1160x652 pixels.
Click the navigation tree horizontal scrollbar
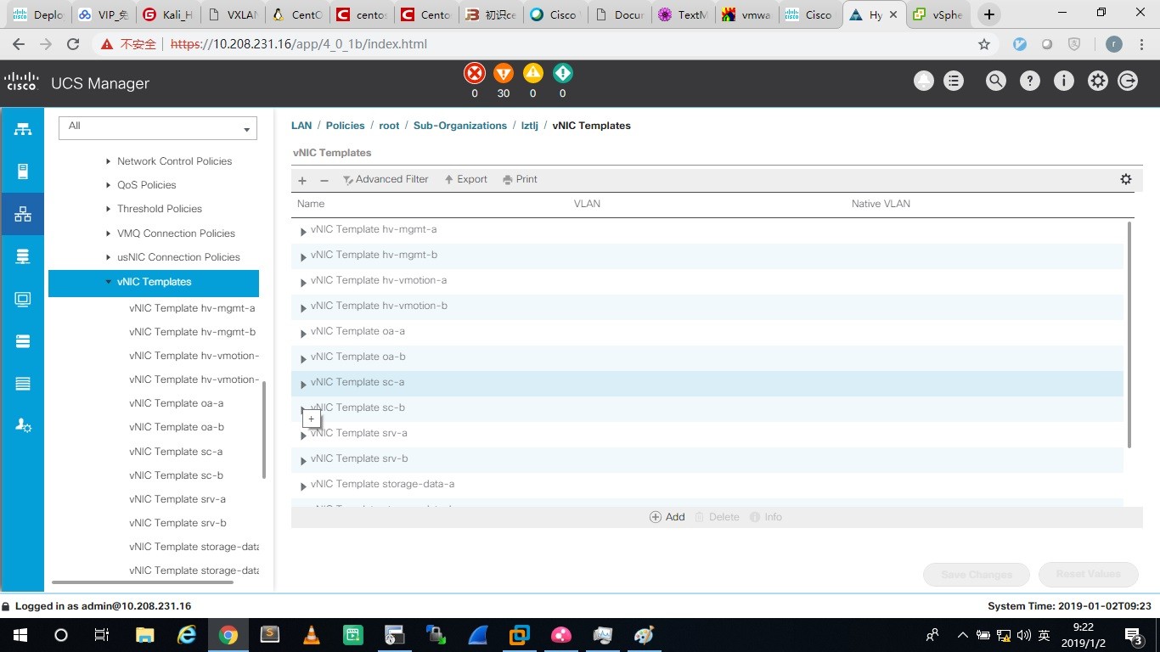[x=143, y=582]
